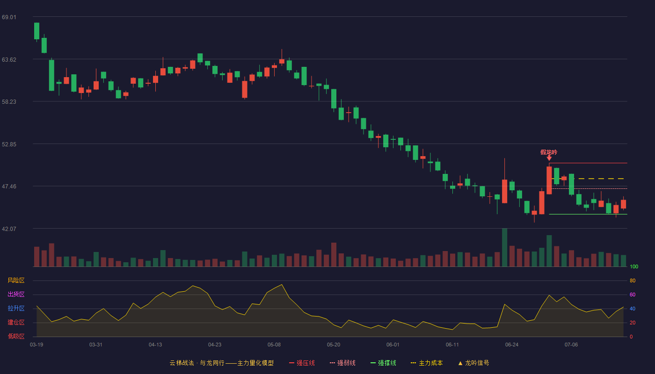Click the 05-08 date label

tap(274, 345)
